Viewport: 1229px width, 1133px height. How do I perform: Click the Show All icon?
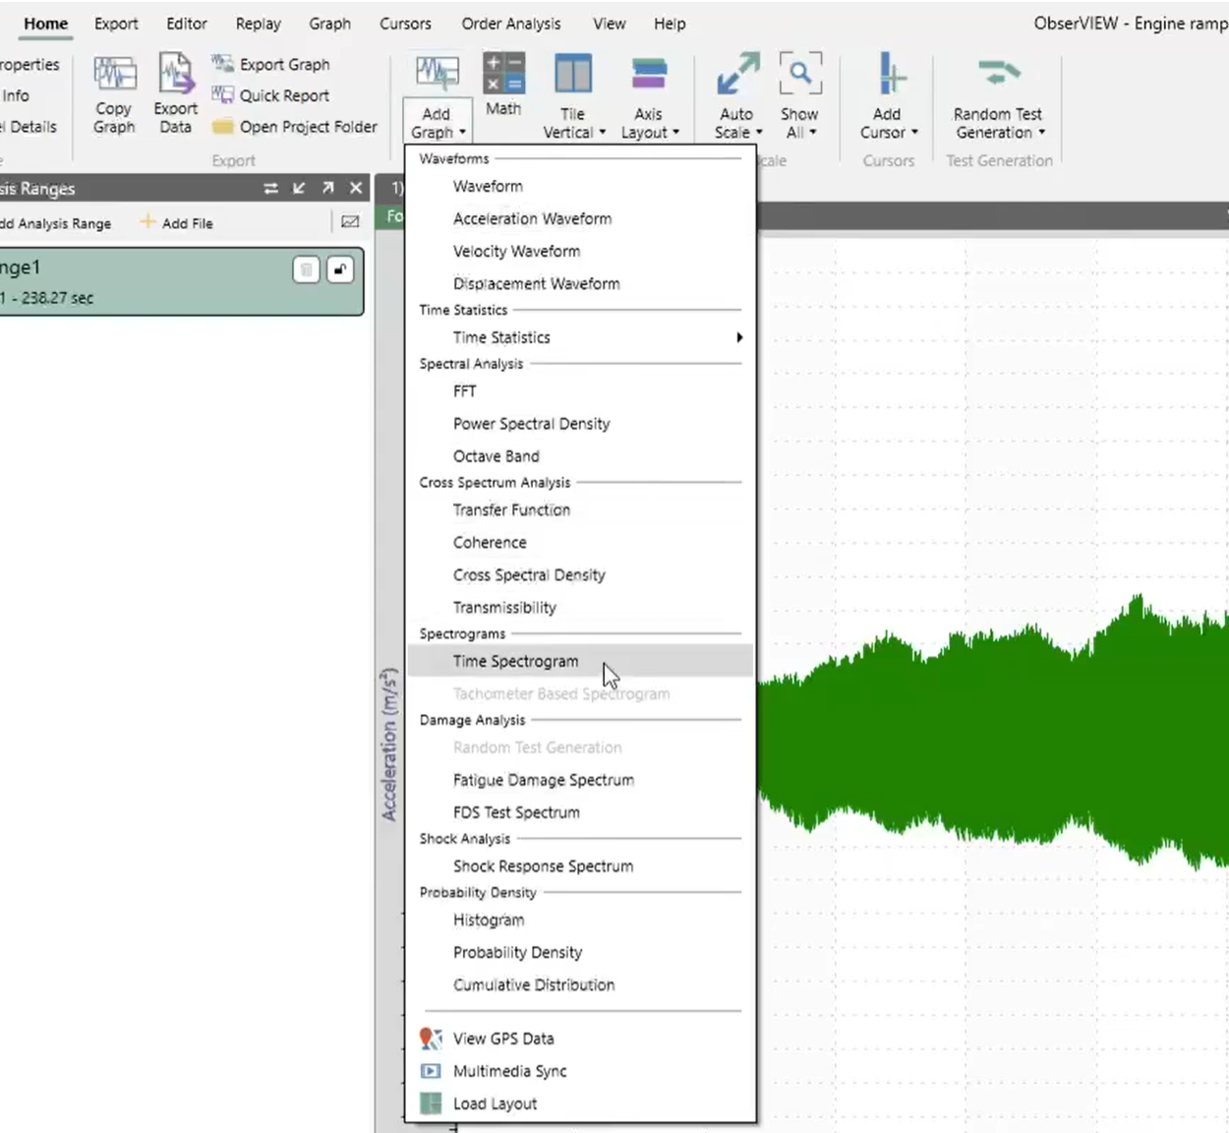click(x=799, y=74)
